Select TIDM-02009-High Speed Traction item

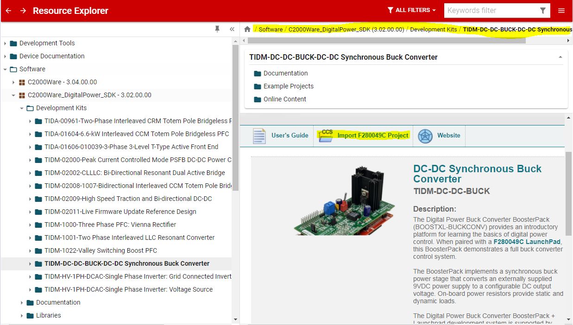pyautogui.click(x=128, y=199)
